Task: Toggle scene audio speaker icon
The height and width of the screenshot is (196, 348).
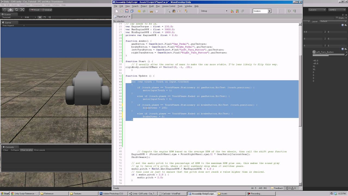Action: [49, 17]
